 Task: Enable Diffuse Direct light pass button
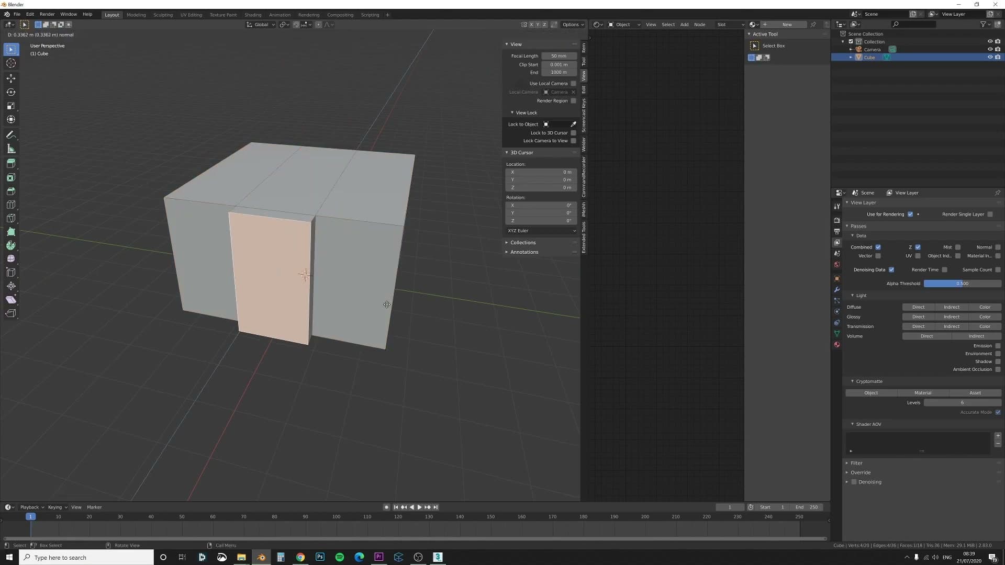click(918, 307)
